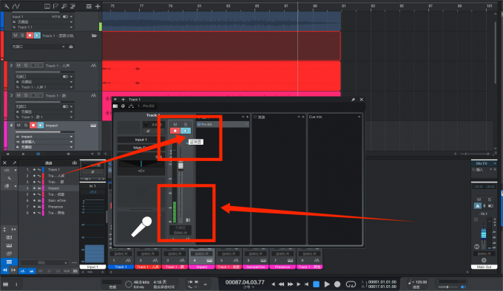Click the Main Out volume fader
503x291 pixels.
pyautogui.click(x=484, y=233)
